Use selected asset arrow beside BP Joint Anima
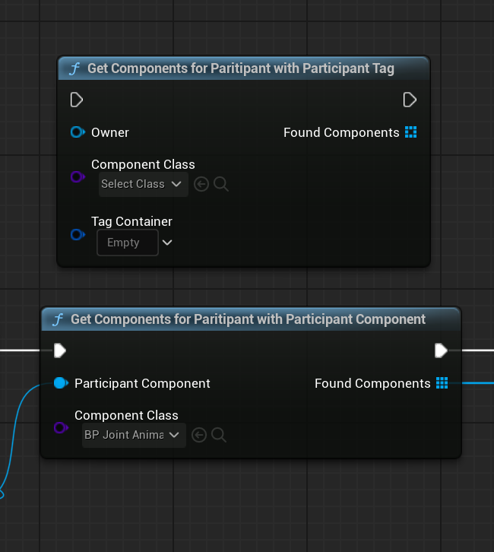 pos(199,435)
